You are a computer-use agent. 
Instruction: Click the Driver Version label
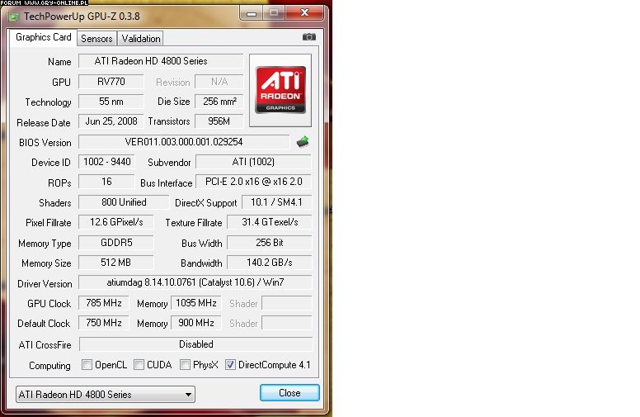click(45, 284)
